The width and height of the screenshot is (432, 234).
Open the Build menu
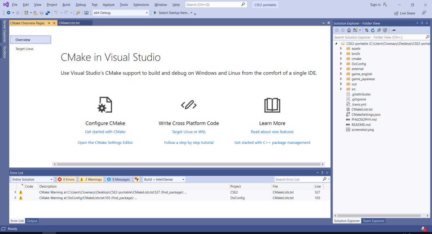click(x=66, y=5)
